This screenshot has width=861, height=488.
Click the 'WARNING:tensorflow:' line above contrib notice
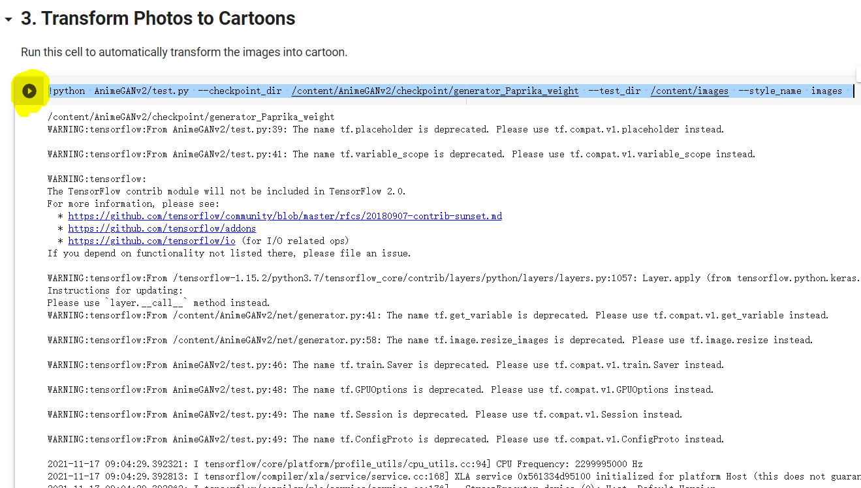97,179
